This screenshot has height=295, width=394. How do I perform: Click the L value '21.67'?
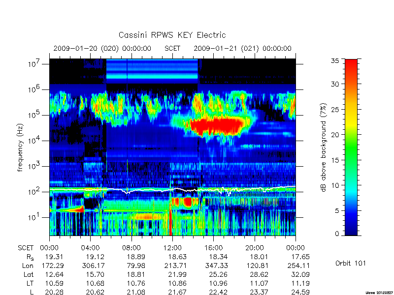[x=177, y=292]
